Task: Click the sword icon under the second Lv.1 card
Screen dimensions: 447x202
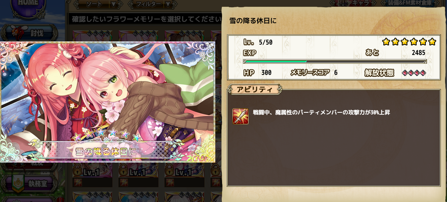Action: point(124,182)
